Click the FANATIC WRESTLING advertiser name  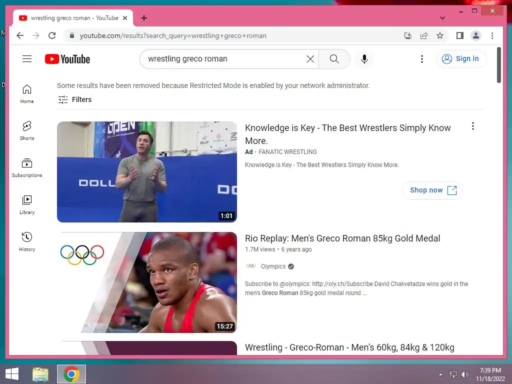pyautogui.click(x=287, y=152)
